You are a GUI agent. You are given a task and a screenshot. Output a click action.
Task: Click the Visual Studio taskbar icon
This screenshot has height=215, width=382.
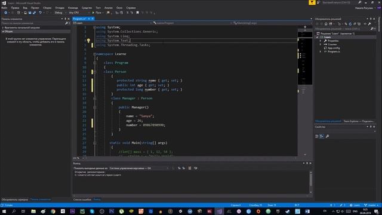pos(219,211)
